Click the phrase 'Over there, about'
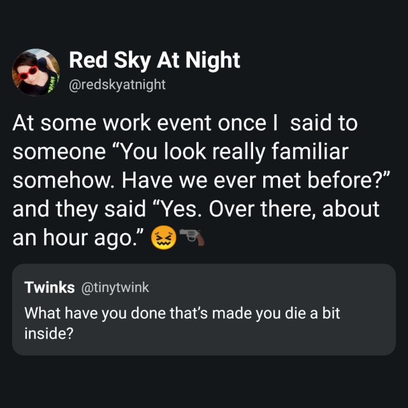The image size is (408, 408). [294, 209]
